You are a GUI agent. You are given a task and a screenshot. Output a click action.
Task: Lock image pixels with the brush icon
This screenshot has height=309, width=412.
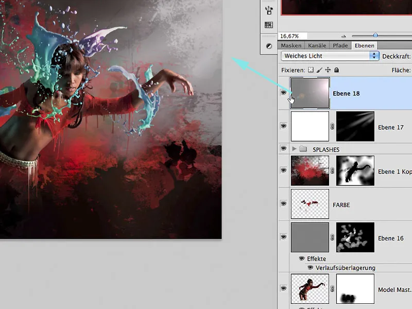click(319, 70)
